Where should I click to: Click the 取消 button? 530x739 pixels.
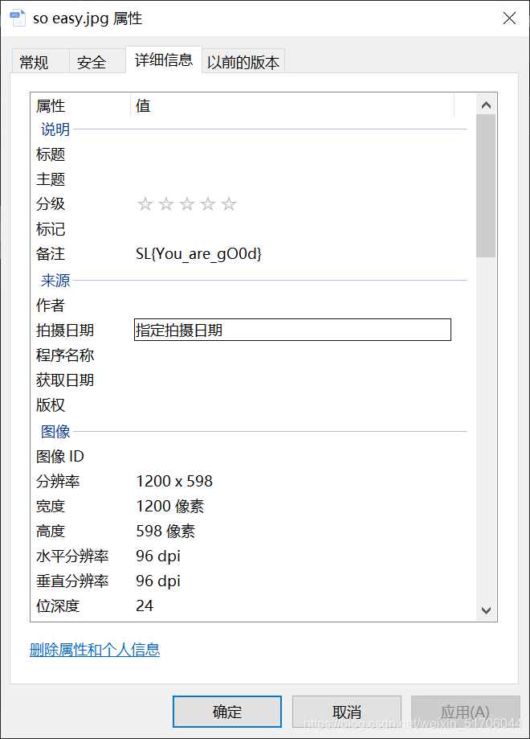pos(347,711)
